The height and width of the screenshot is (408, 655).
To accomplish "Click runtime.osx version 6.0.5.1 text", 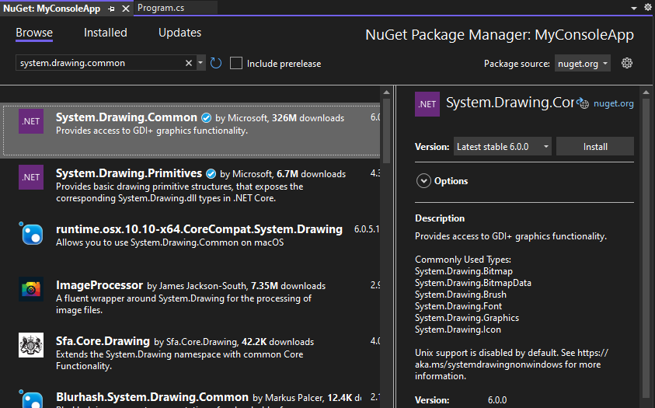I will click(367, 229).
